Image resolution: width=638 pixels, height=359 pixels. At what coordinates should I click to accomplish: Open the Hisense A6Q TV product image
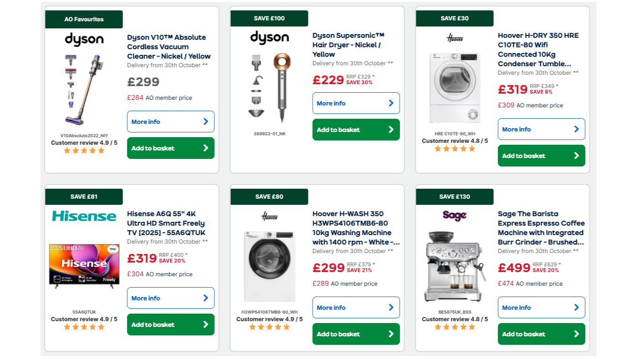pos(84,266)
